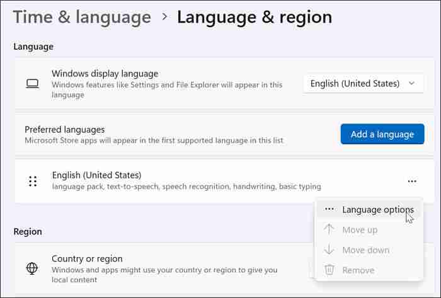
Task: Go back to Time & language breadcrumb
Action: tap(82, 17)
